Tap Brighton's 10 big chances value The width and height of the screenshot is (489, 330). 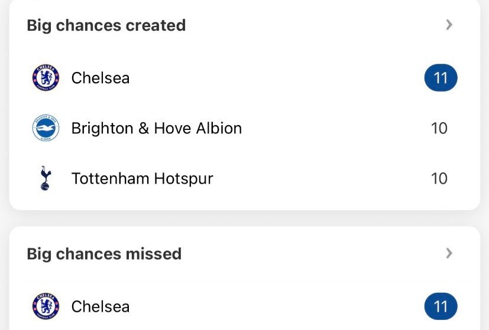pyautogui.click(x=439, y=128)
